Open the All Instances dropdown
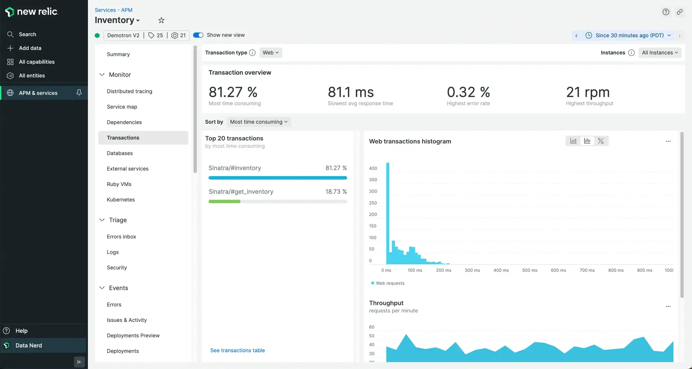 point(660,53)
